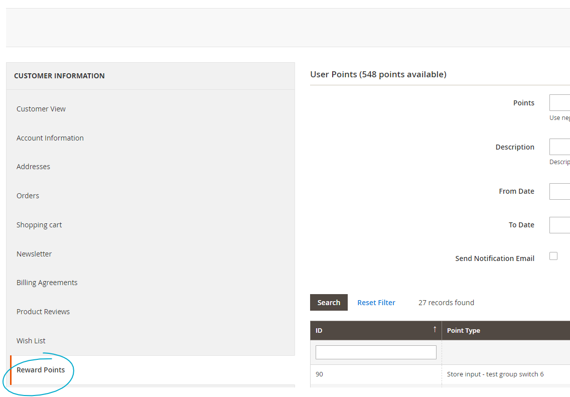Viewport: 570px width, 397px height.
Task: Open the Customer View tab
Action: coord(41,108)
